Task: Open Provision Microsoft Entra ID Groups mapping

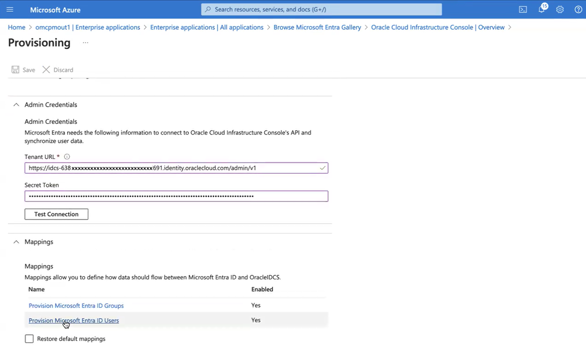Action: tap(76, 305)
